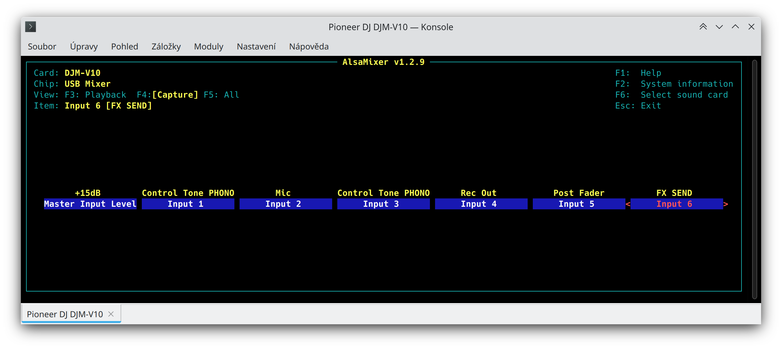Click the red left arrow beside Input 6
This screenshot has height=349, width=782.
point(628,204)
